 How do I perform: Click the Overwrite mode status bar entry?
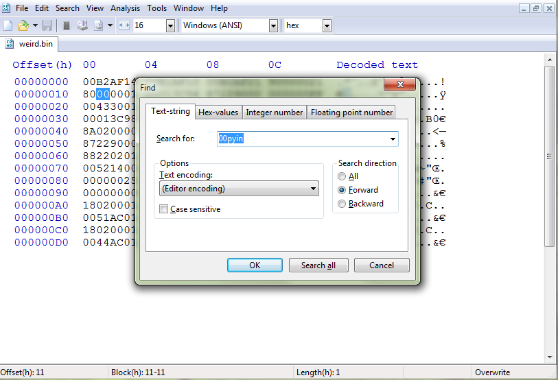(493, 372)
